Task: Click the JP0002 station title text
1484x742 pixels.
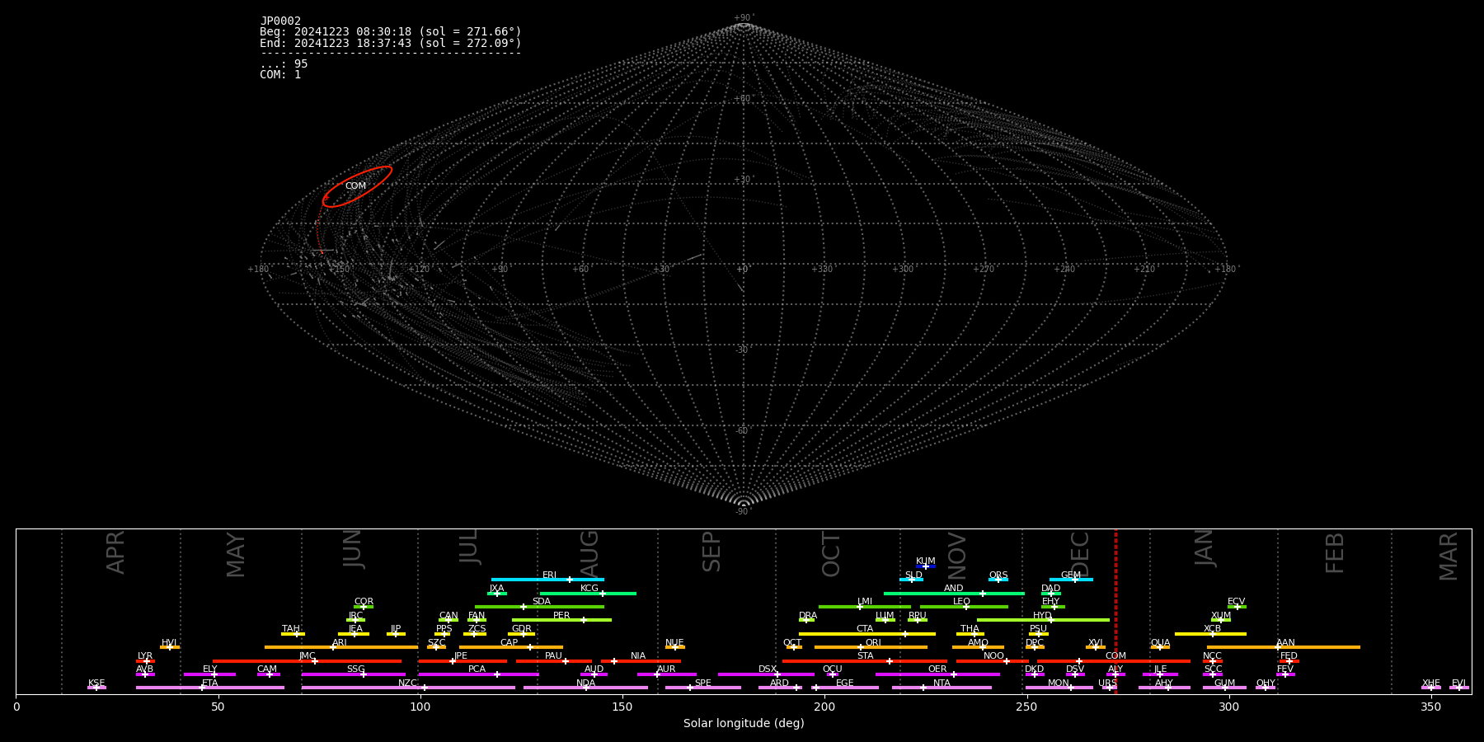Action: click(x=280, y=21)
